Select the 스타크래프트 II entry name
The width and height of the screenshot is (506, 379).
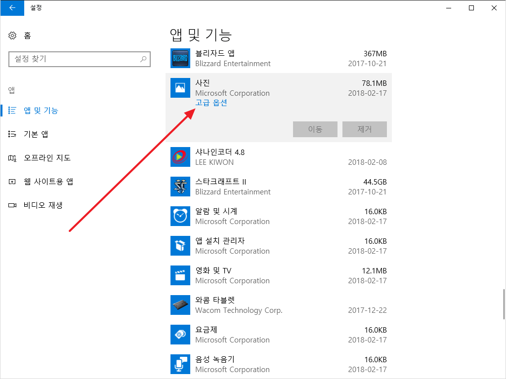click(x=221, y=182)
